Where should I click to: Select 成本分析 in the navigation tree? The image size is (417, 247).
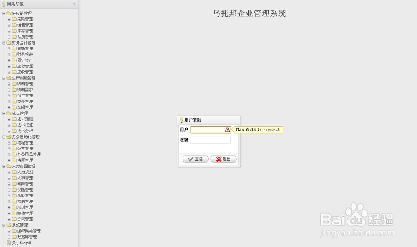click(x=24, y=131)
